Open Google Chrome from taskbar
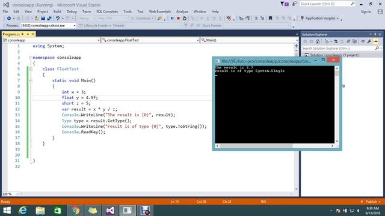The image size is (385, 216). tap(75, 211)
